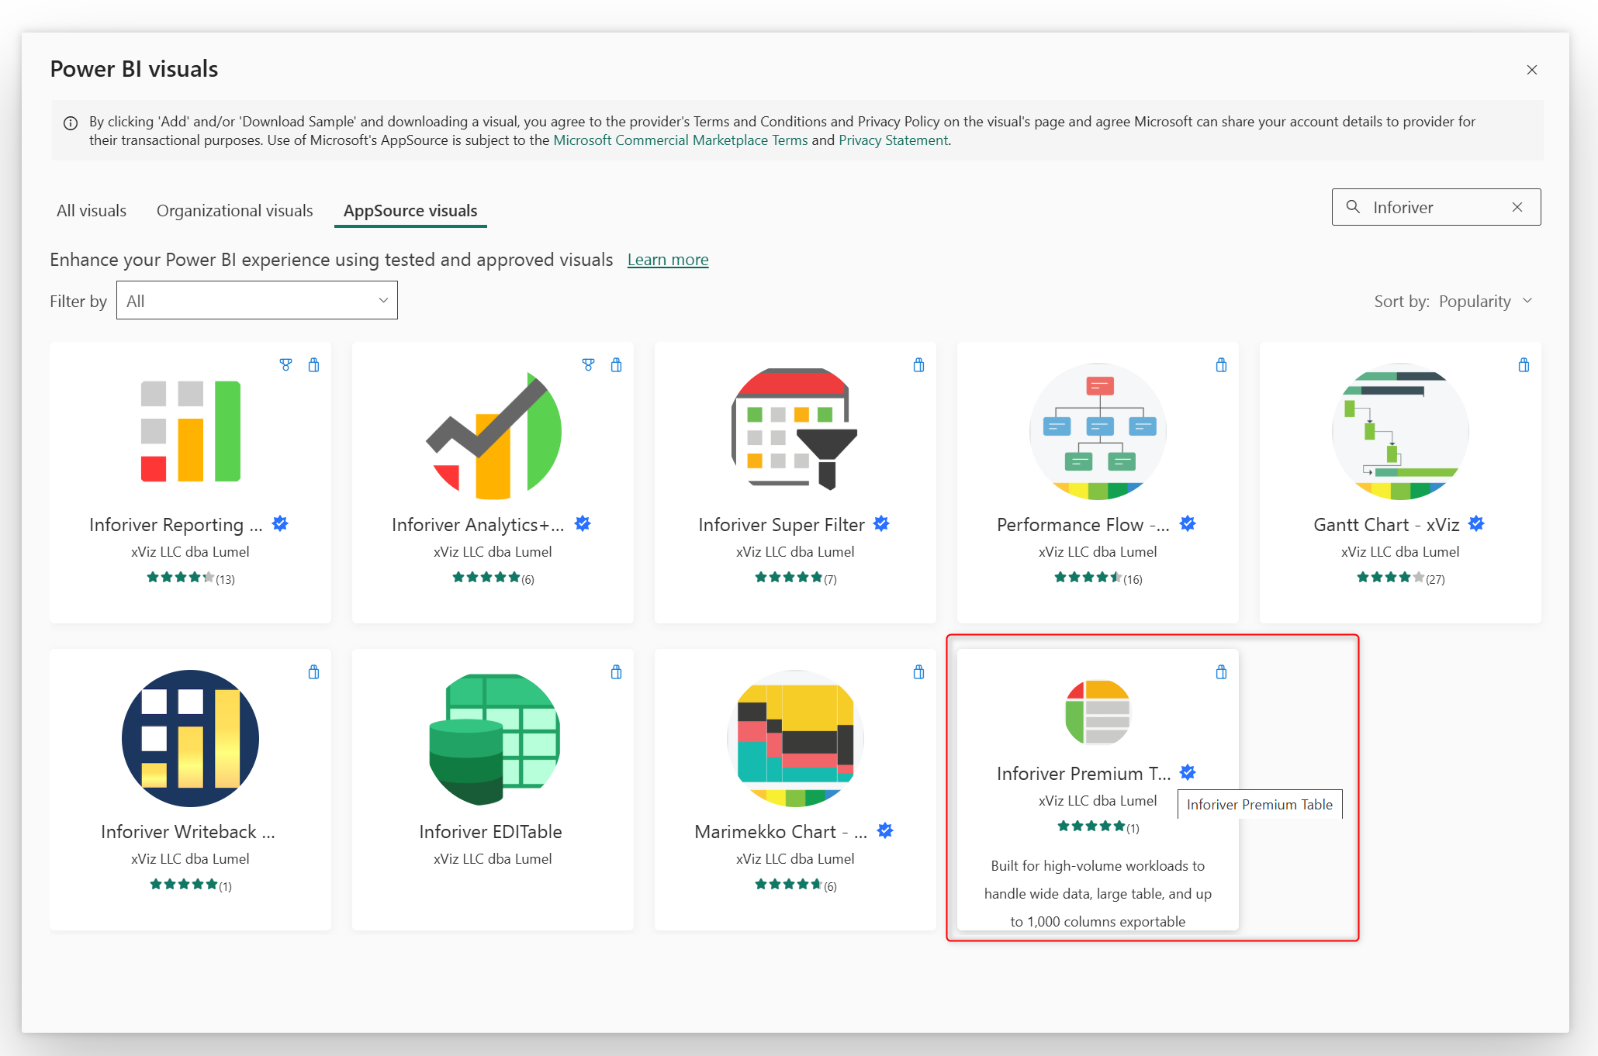Viewport: 1598px width, 1056px height.
Task: Click the info icon in the notice banner
Action: pos(71,123)
